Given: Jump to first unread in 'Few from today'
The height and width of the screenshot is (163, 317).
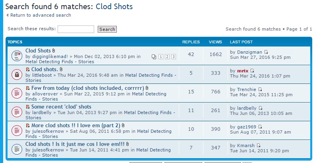Looking at the screenshot, I should (28, 88).
